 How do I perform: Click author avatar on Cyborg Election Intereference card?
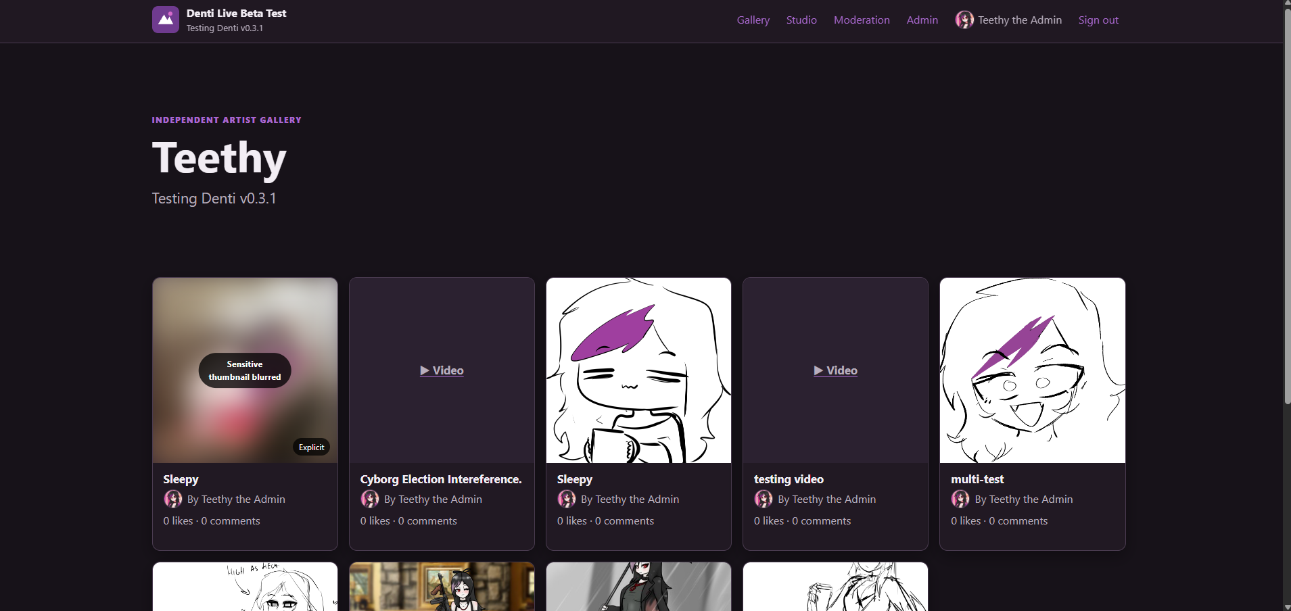pyautogui.click(x=370, y=499)
